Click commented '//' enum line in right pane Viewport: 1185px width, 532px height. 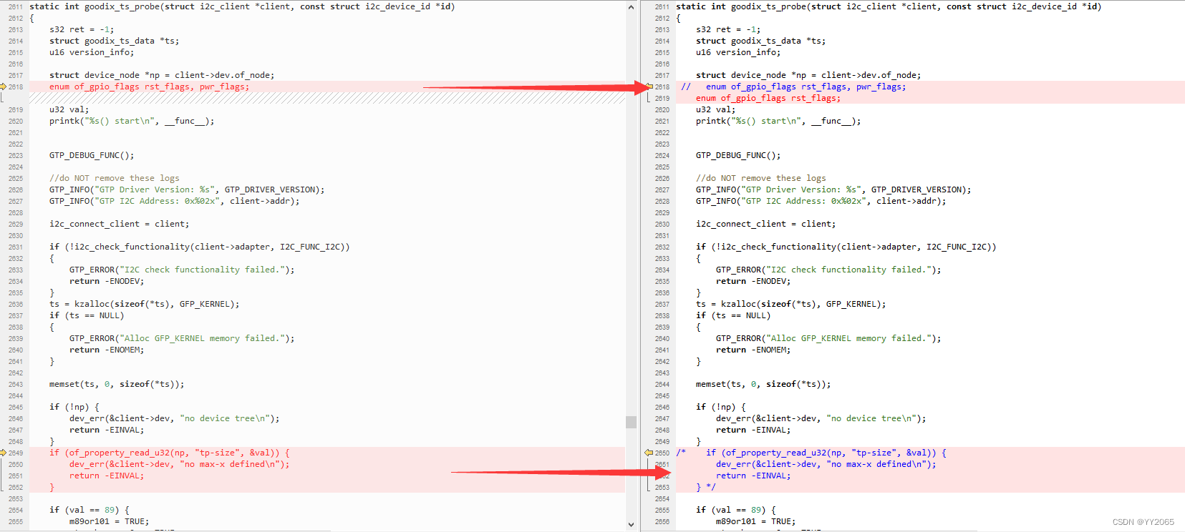pos(793,87)
